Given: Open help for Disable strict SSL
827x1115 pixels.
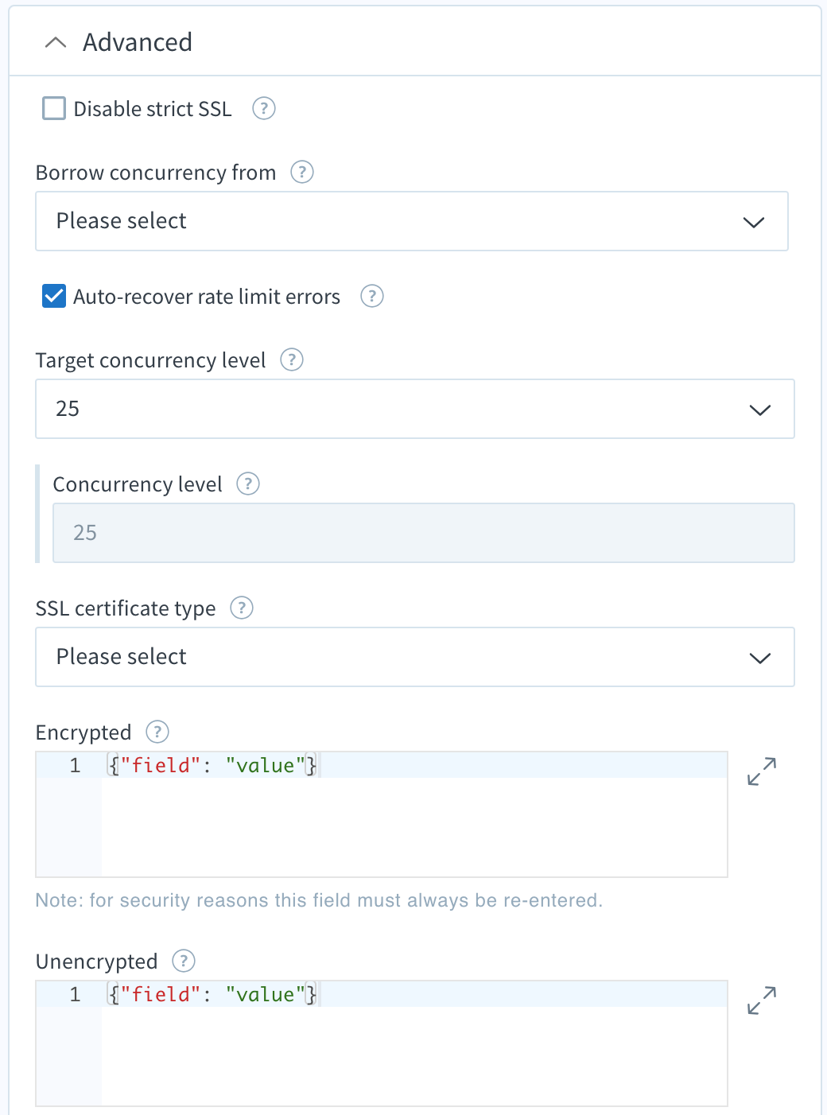Looking at the screenshot, I should pyautogui.click(x=264, y=108).
